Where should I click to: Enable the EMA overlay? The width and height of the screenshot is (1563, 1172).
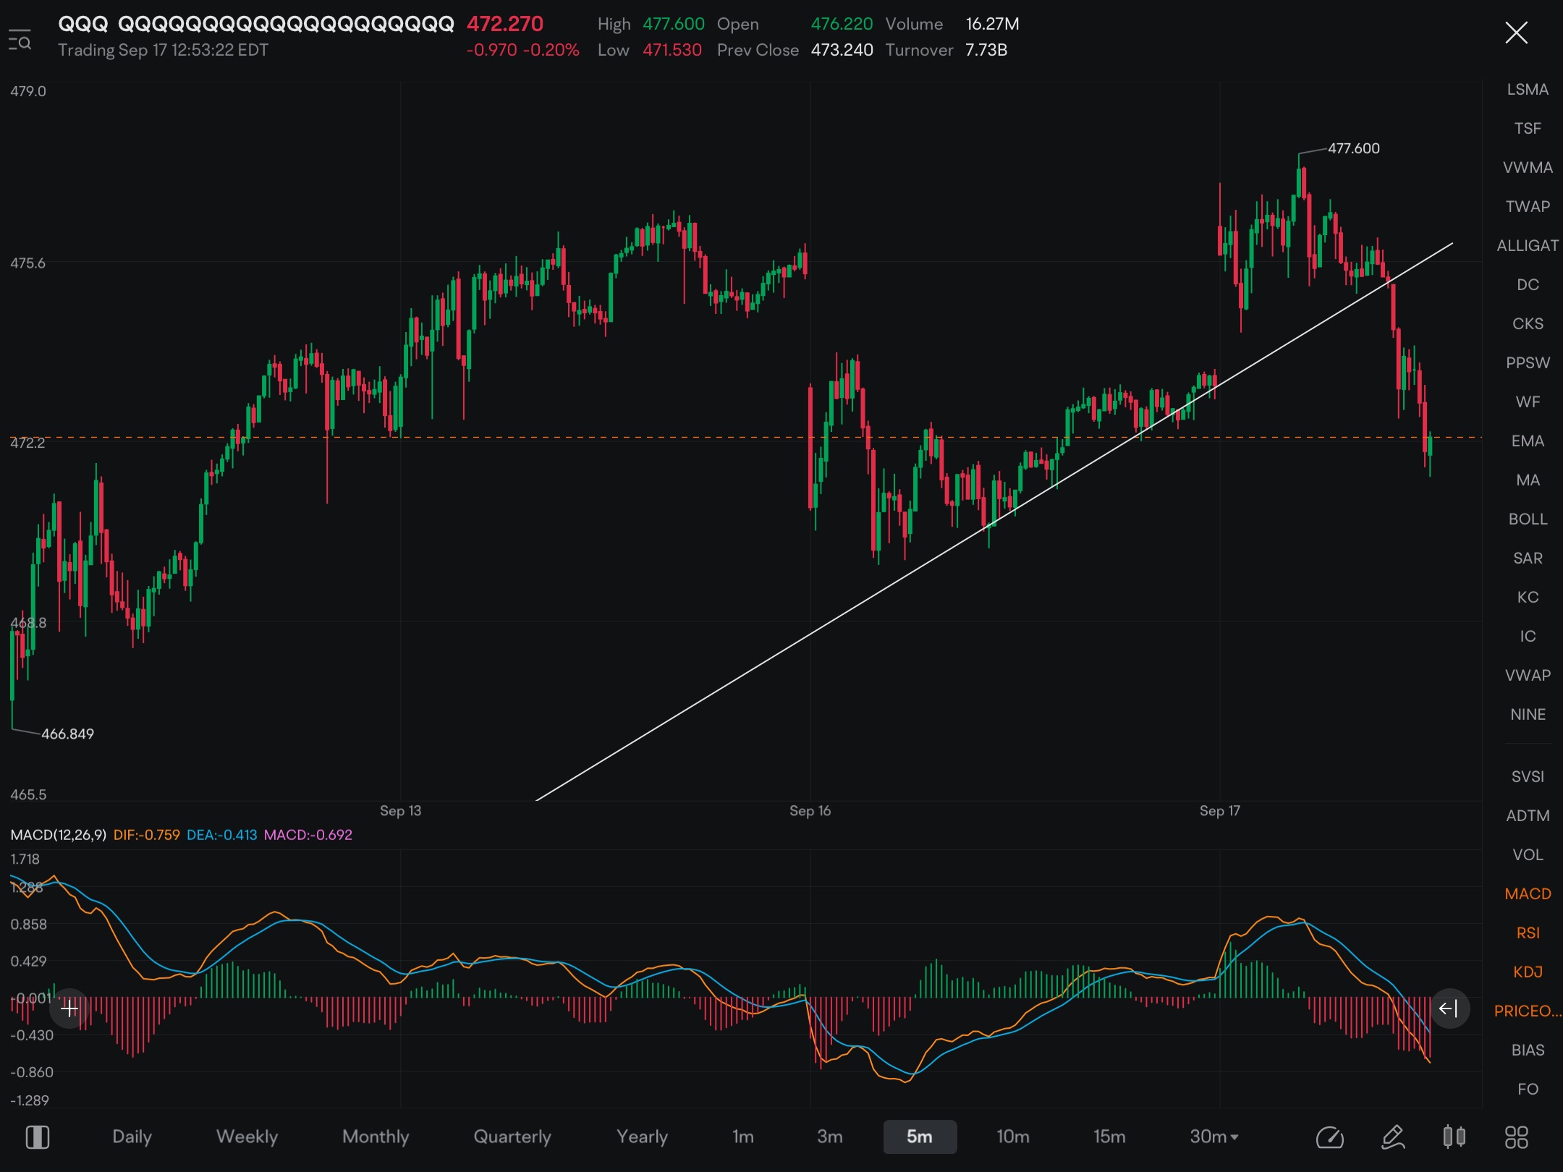click(1528, 441)
